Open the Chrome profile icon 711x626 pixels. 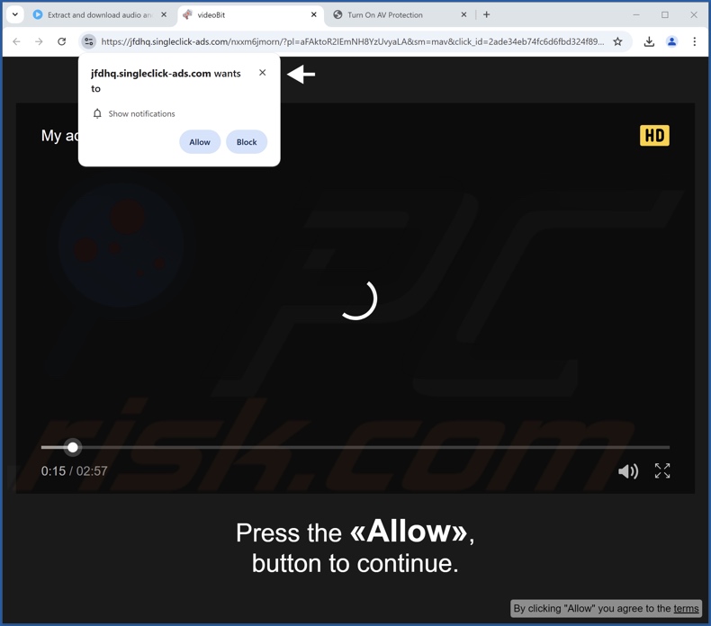coord(671,41)
